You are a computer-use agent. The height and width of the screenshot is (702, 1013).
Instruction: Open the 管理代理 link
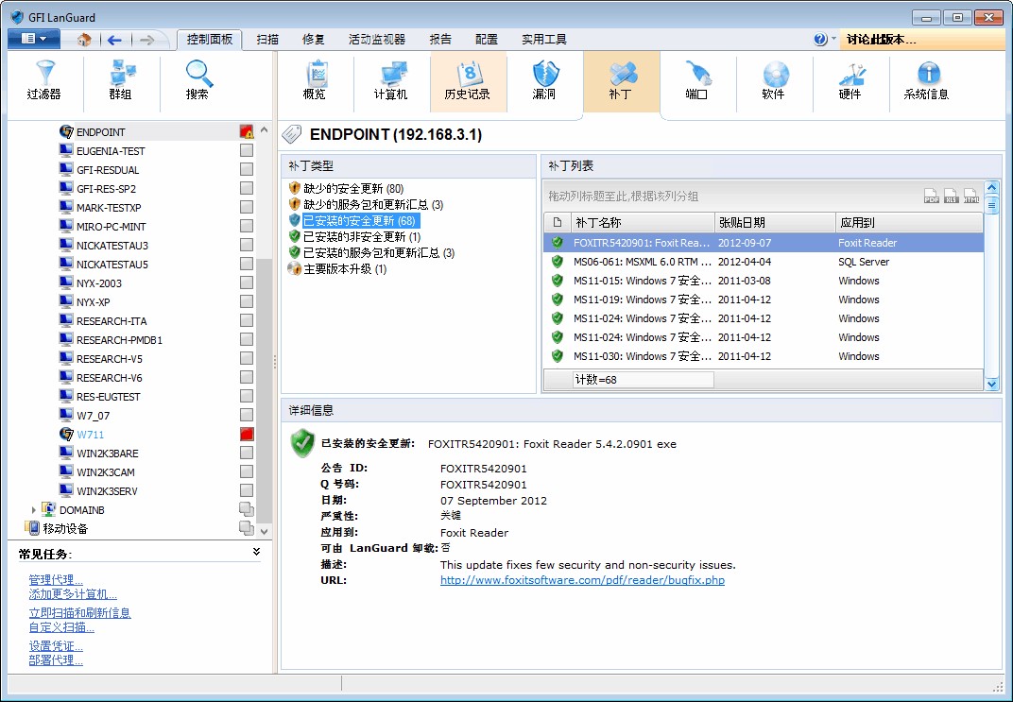pyautogui.click(x=56, y=580)
